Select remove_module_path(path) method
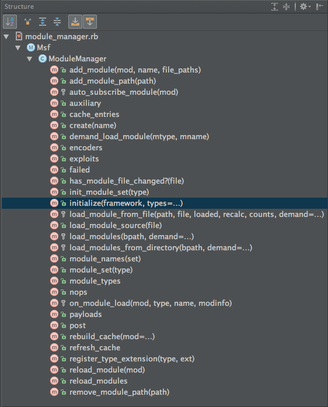The image size is (328, 407). click(x=119, y=392)
